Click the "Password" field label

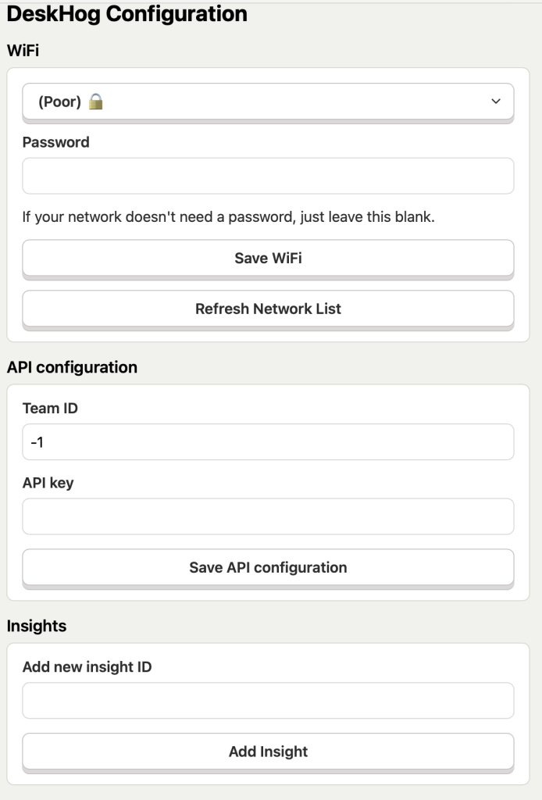(56, 142)
